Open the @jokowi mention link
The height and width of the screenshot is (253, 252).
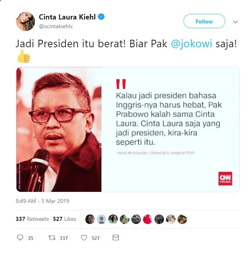pyautogui.click(x=191, y=44)
